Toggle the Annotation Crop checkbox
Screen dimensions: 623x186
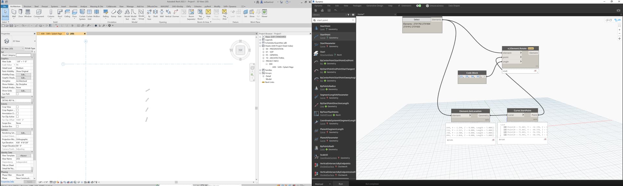[x=18, y=113]
